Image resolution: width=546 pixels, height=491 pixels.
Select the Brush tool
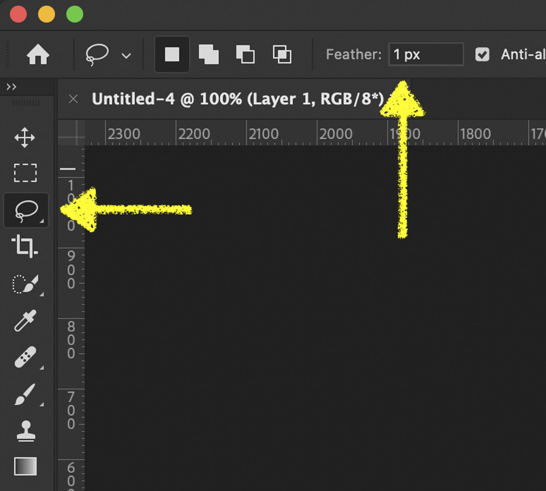[25, 394]
